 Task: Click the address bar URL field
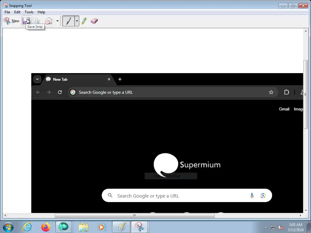[x=173, y=92]
